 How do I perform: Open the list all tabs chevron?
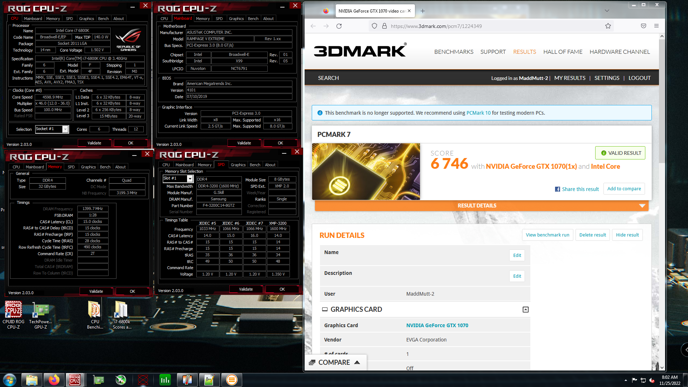[x=607, y=11]
